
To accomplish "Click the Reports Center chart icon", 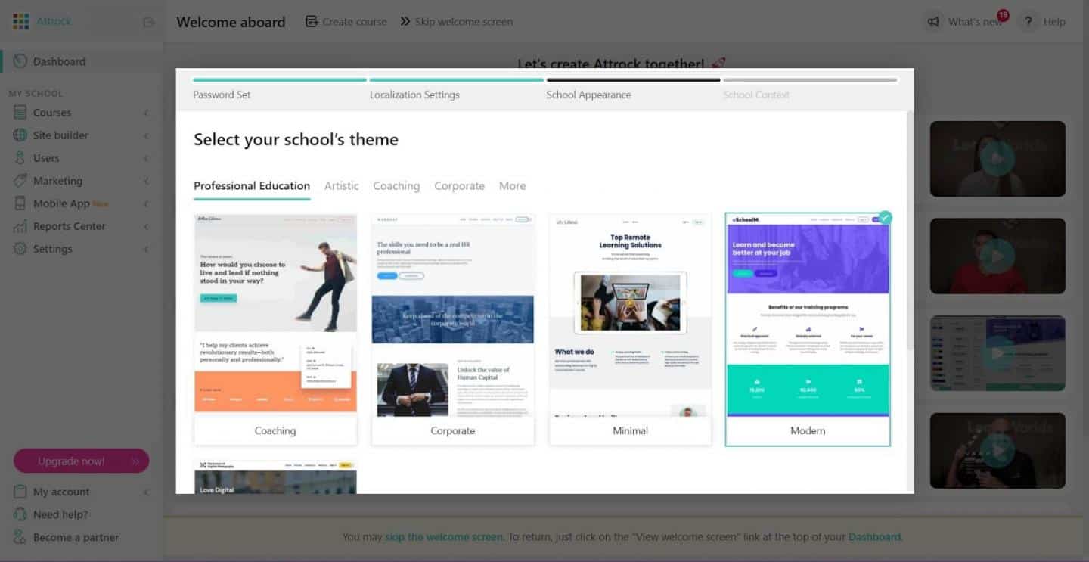I will click(20, 226).
